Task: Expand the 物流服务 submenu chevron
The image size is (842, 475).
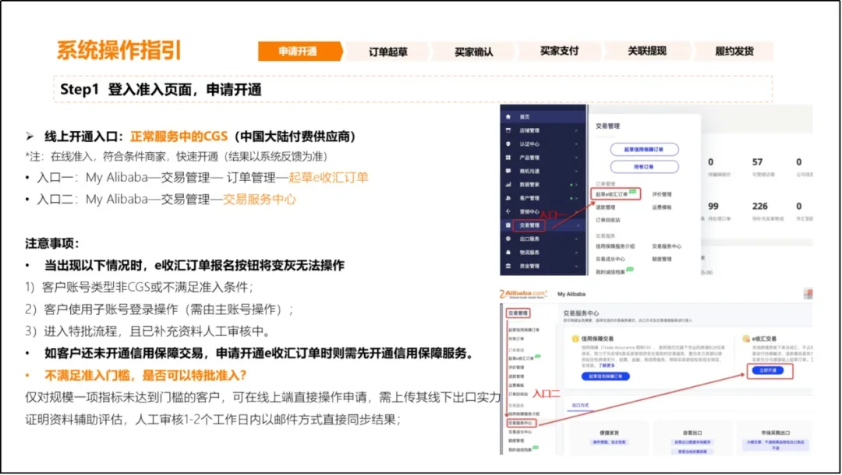Action: [576, 250]
